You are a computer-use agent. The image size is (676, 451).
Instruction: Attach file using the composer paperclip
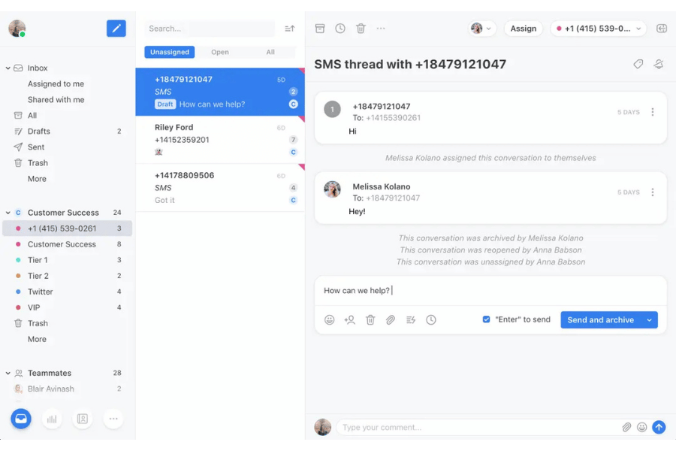click(390, 319)
